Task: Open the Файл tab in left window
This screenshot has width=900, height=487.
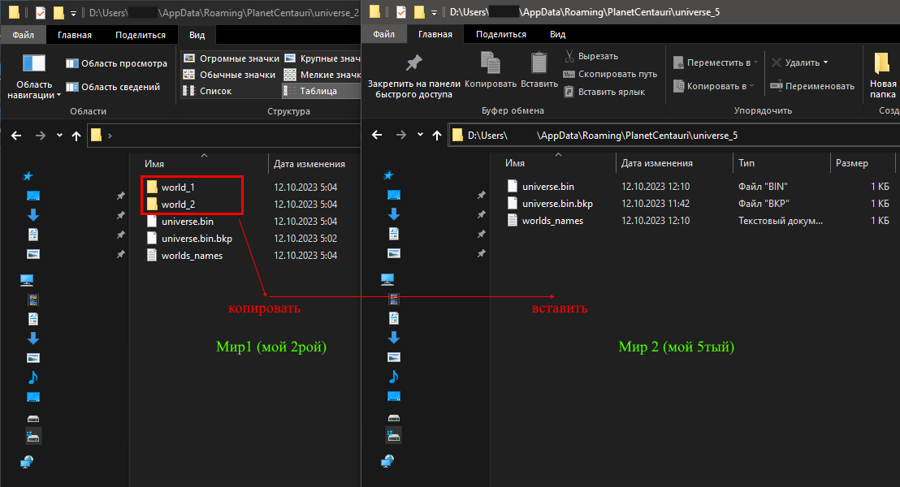Action: (x=23, y=35)
